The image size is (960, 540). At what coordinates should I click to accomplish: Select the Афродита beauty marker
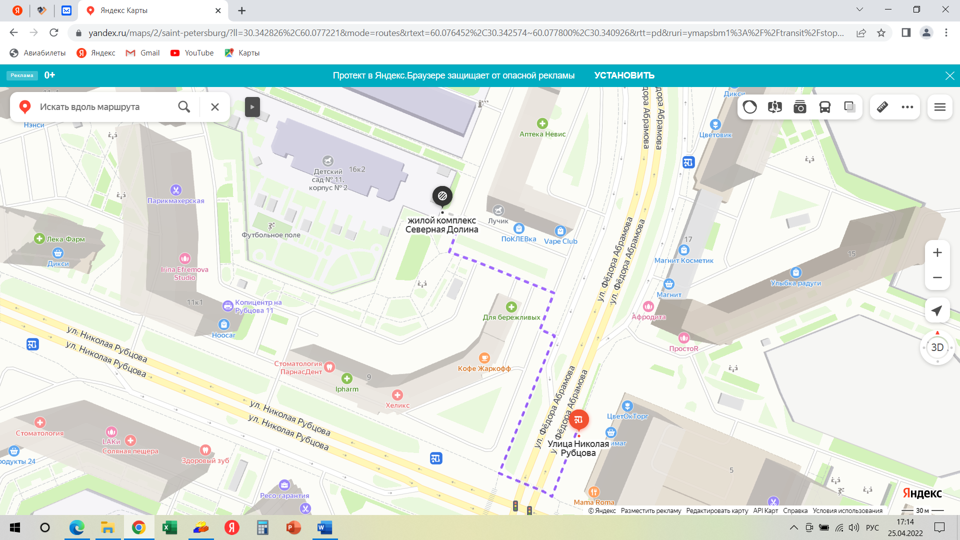[648, 306]
